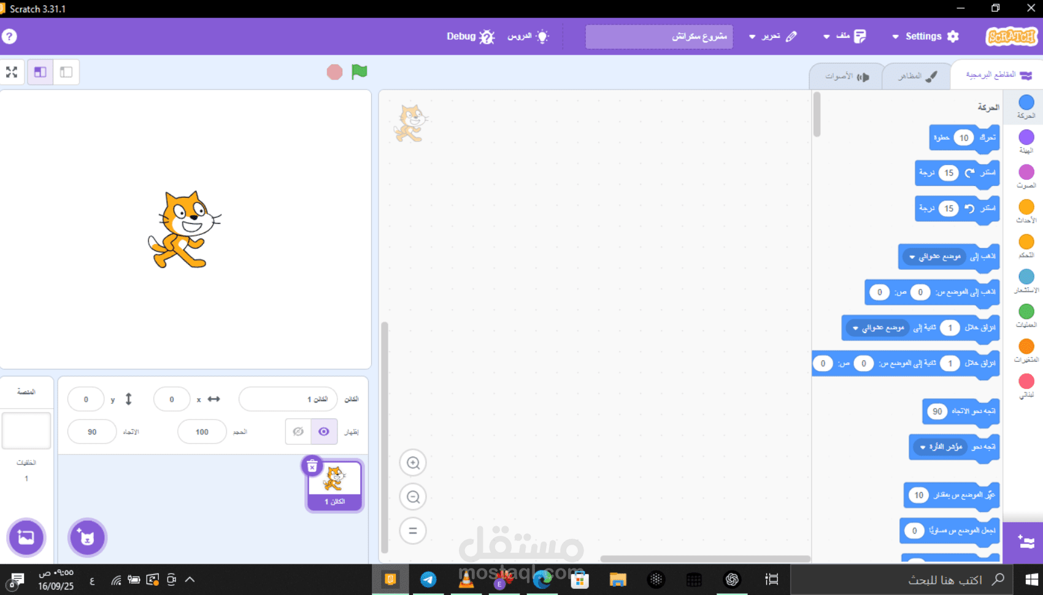
Task: Open Telegram from the taskbar
Action: pos(428,580)
